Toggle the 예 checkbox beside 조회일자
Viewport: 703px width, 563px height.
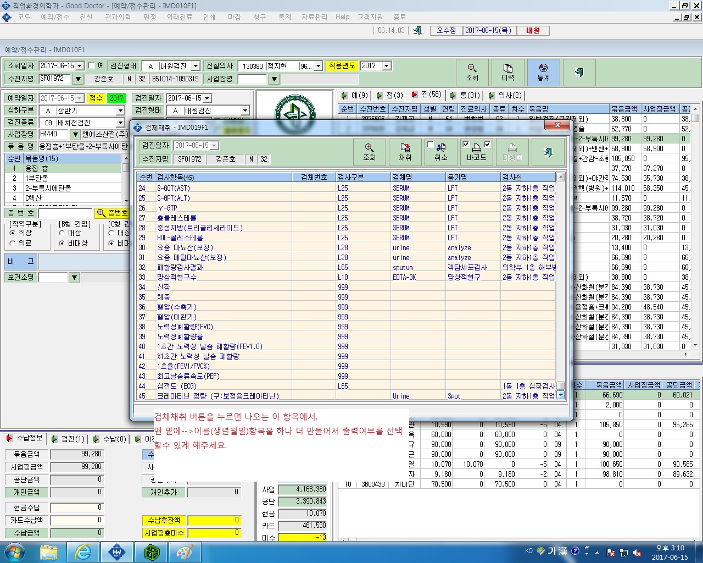click(92, 65)
